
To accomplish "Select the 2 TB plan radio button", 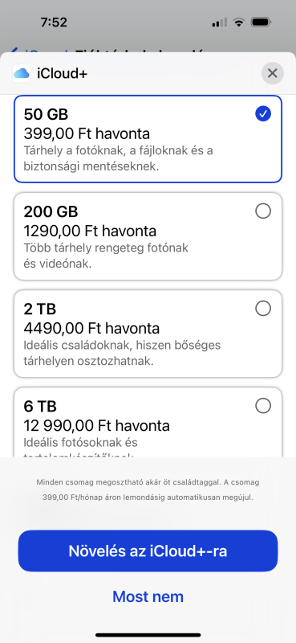I will click(263, 309).
